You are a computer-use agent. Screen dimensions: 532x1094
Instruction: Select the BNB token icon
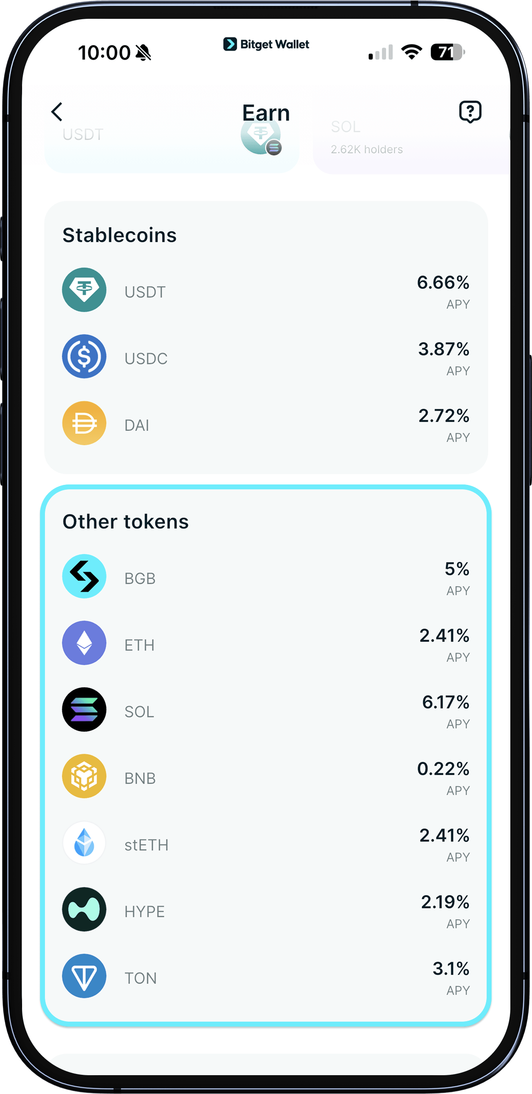[x=84, y=776]
